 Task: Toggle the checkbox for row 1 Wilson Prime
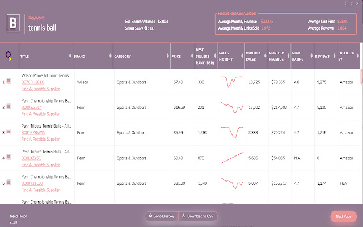pyautogui.click(x=9, y=82)
